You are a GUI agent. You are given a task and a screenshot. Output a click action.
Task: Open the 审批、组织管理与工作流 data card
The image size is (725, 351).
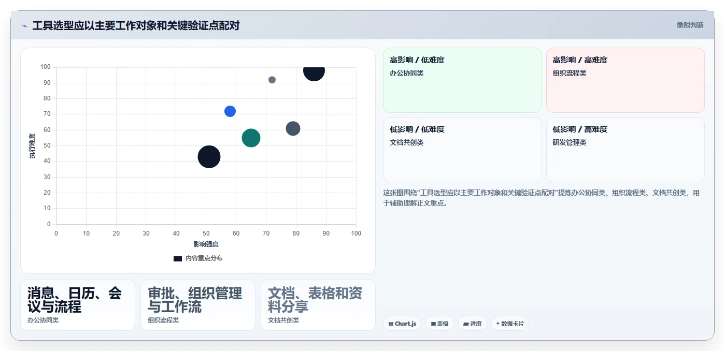click(198, 305)
